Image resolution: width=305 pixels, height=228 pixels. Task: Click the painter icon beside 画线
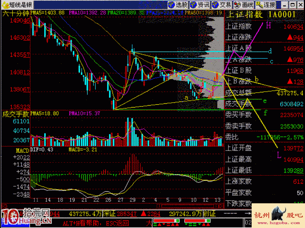pyautogui.click(x=237, y=5)
